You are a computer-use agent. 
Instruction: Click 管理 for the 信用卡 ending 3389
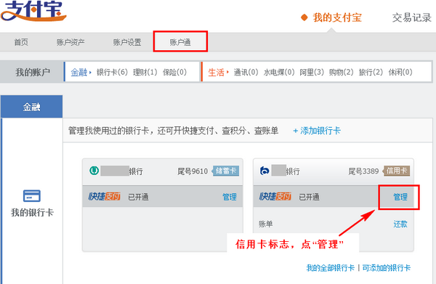pyautogui.click(x=400, y=197)
